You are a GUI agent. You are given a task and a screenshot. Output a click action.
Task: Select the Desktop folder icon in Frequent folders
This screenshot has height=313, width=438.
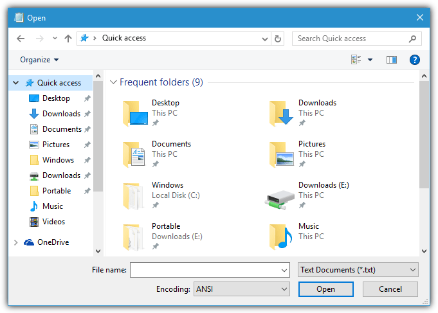coord(135,113)
